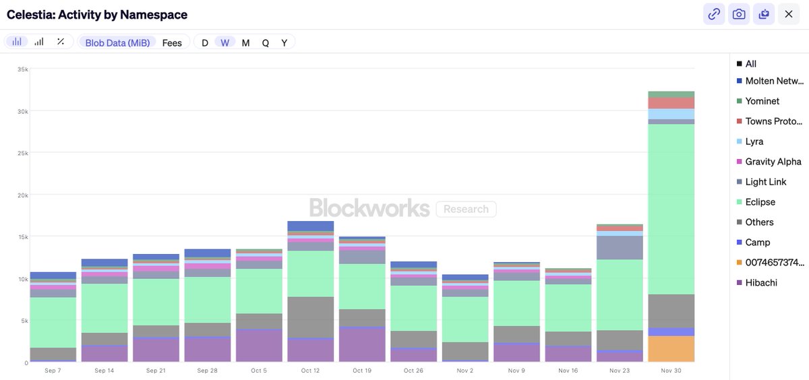Viewport: 809px width, 380px height.
Task: Select Blob Data (MiB) metric
Action: pos(117,42)
